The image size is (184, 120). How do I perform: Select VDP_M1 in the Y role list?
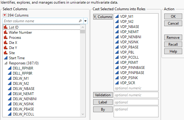tap(136, 17)
